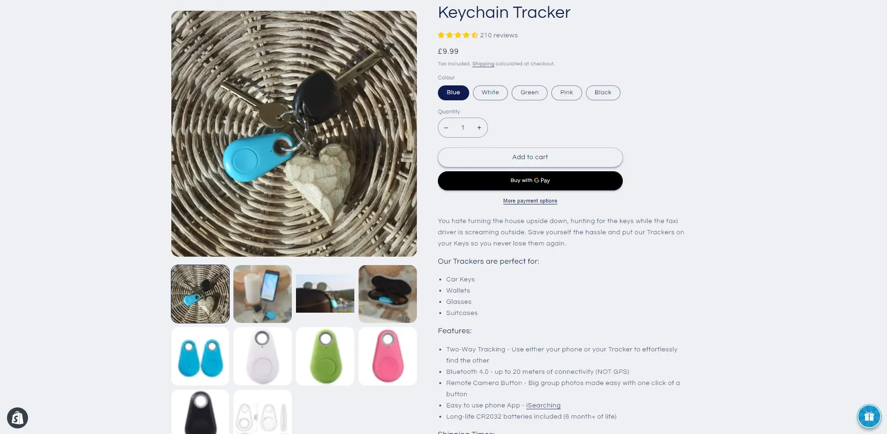Add the Keychain Tracker to cart

pos(530,157)
